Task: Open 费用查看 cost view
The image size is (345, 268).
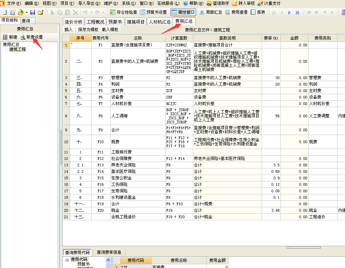Action: [x=236, y=12]
